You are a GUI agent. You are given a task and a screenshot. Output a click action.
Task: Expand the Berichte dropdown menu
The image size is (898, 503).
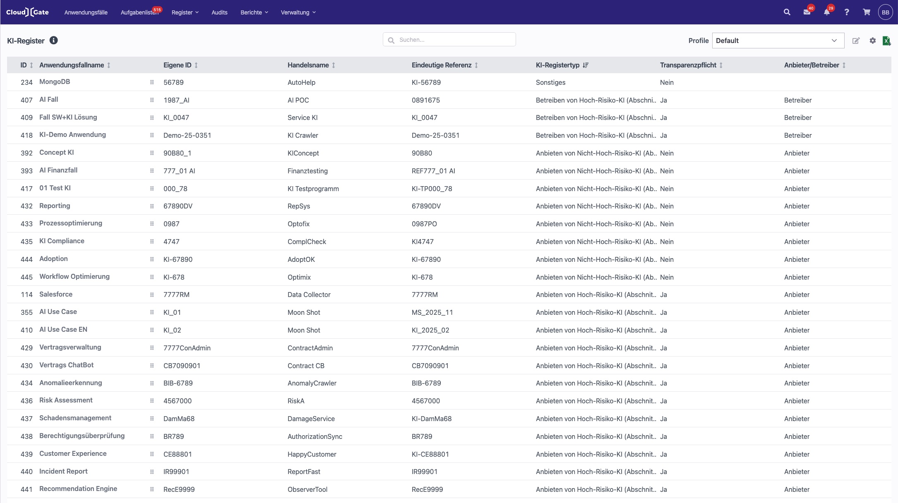(254, 12)
